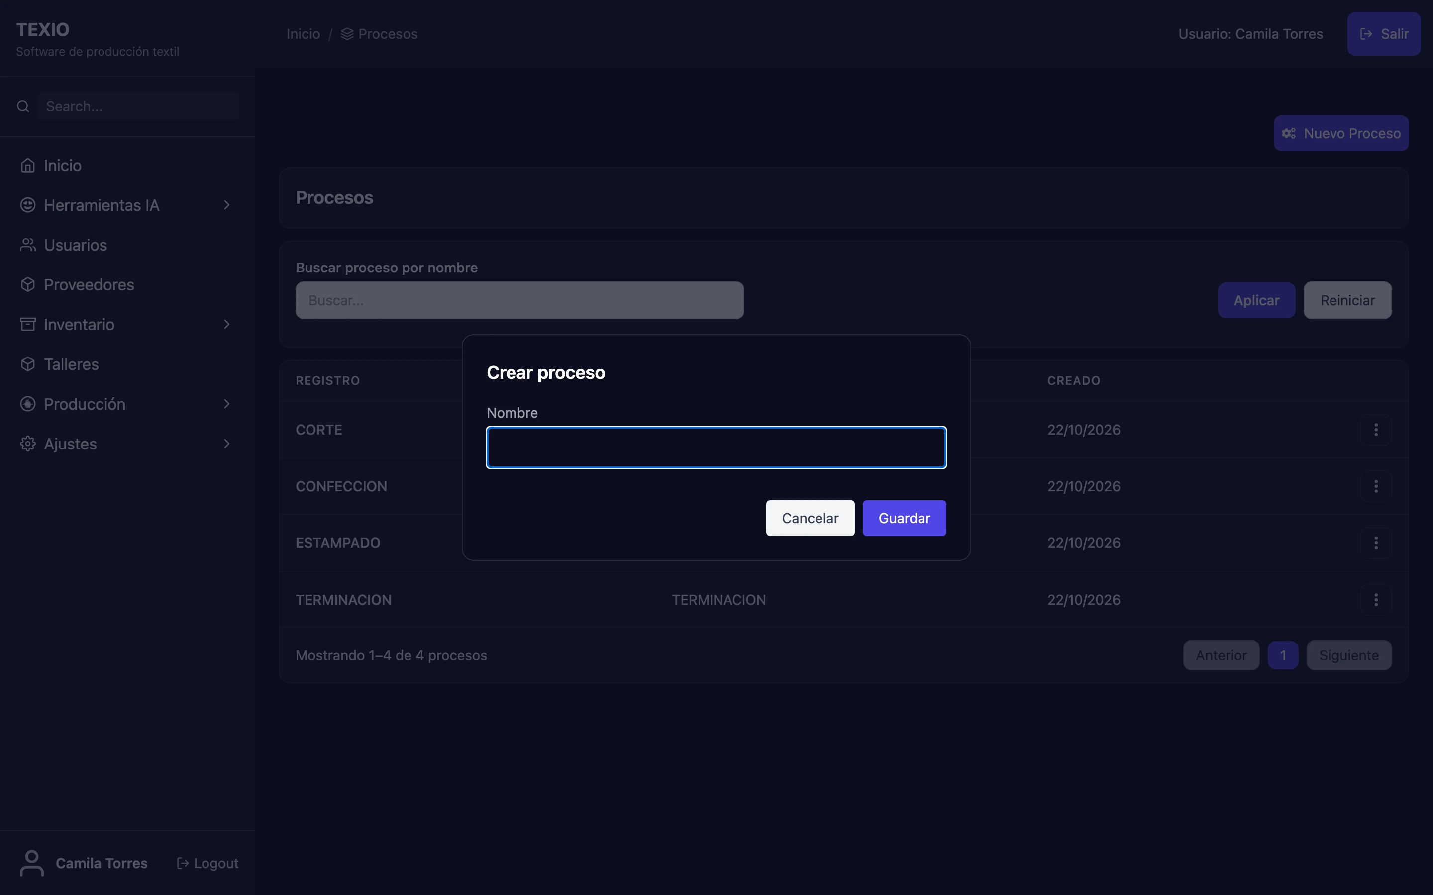Screen dimensions: 1433x895
Task: Click the Procesos layers icon in breadcrumb
Action: pyautogui.click(x=348, y=34)
